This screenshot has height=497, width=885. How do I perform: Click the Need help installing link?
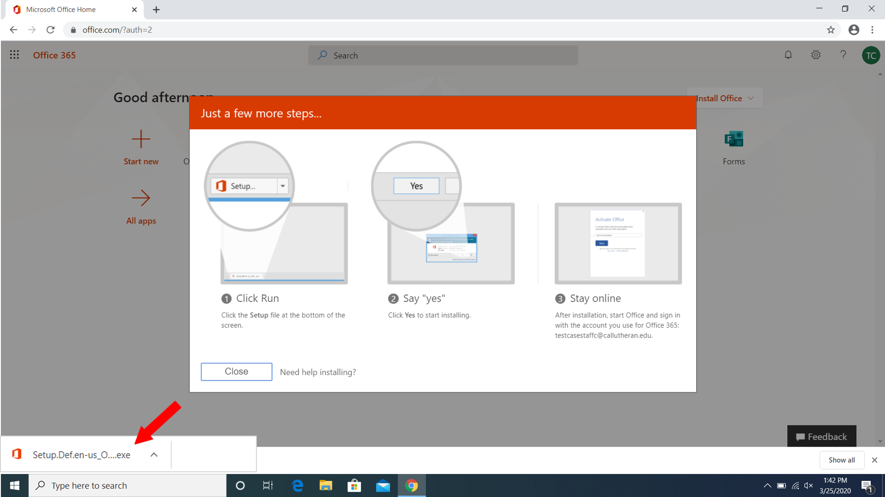click(318, 372)
